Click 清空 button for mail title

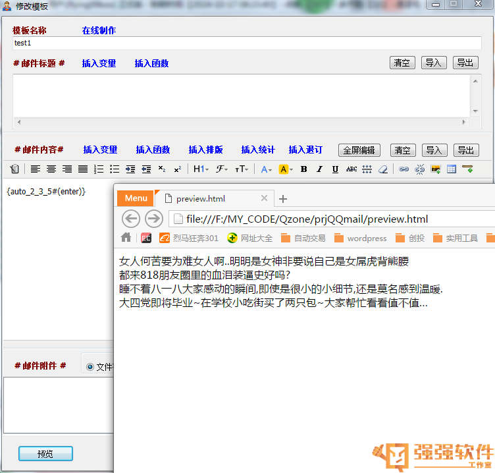[402, 63]
